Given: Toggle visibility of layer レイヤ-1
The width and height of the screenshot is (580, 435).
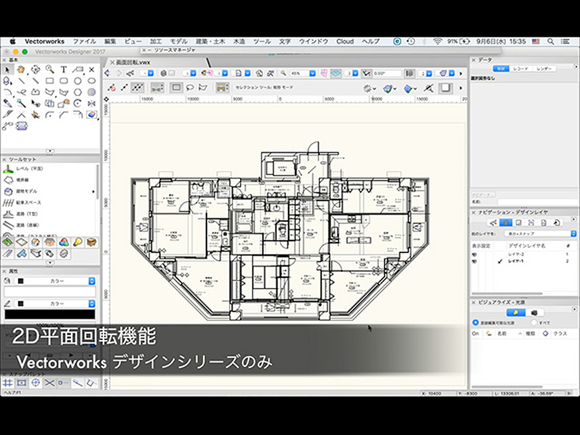Looking at the screenshot, I should [475, 261].
